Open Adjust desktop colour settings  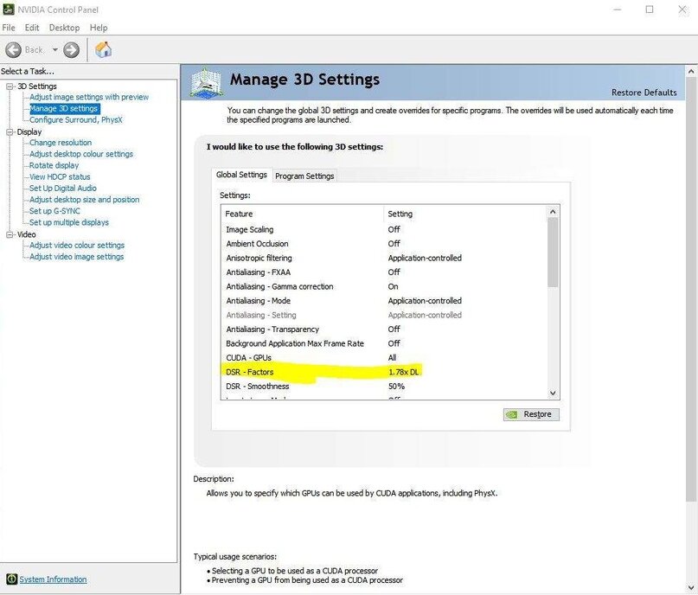pos(81,154)
